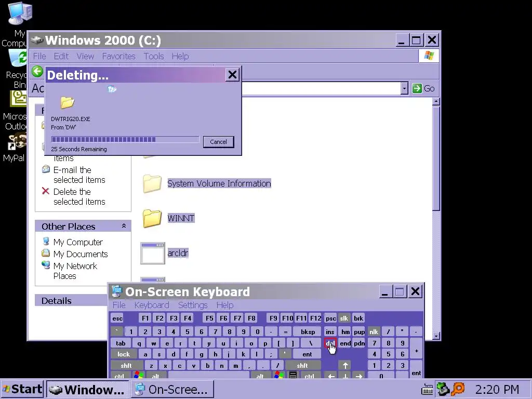The height and width of the screenshot is (399, 532).
Task: Open the Help menu in Explorer
Action: pos(180,56)
